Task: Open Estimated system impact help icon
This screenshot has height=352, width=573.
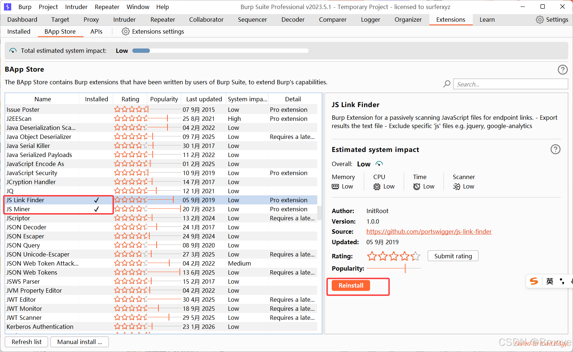Action: pyautogui.click(x=555, y=149)
